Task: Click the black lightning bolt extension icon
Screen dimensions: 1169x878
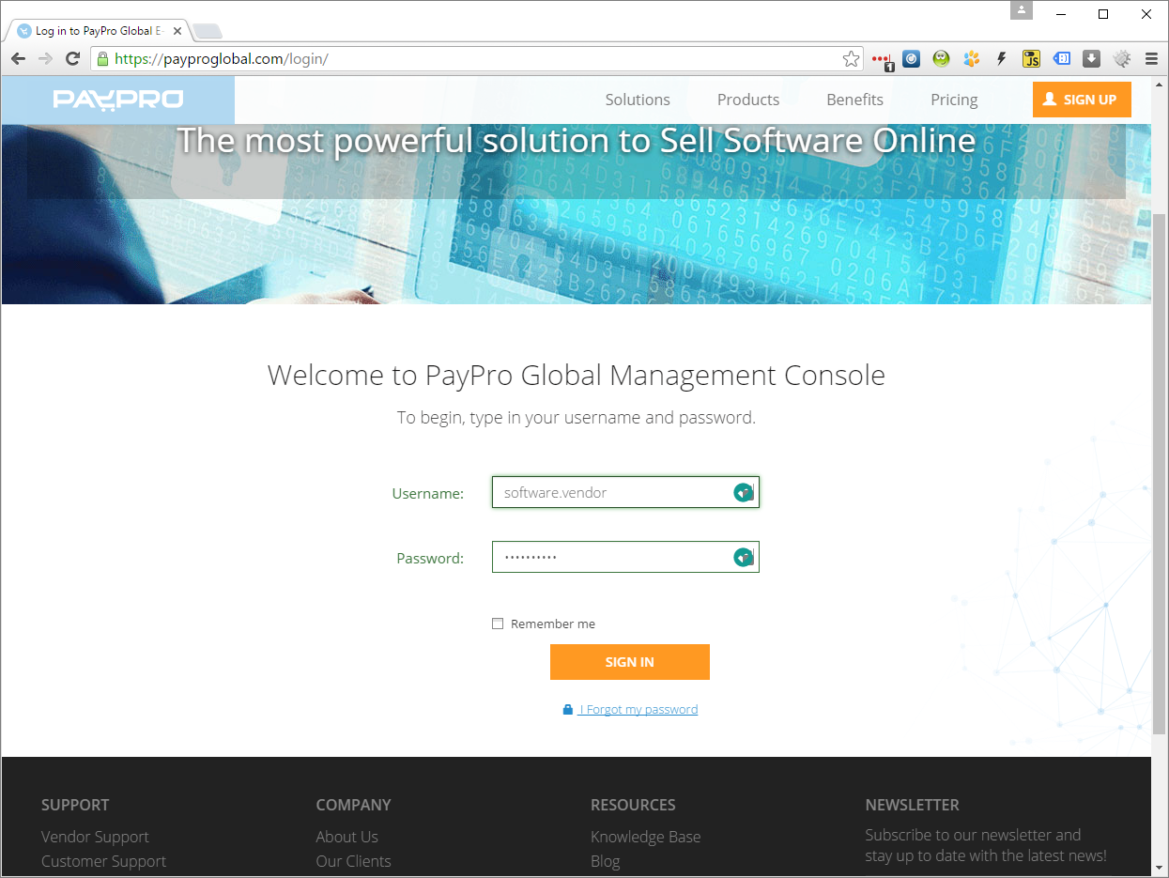Action: 1001,59
